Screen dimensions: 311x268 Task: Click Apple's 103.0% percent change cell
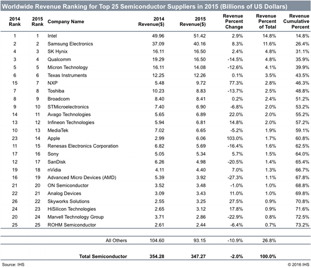click(235, 138)
